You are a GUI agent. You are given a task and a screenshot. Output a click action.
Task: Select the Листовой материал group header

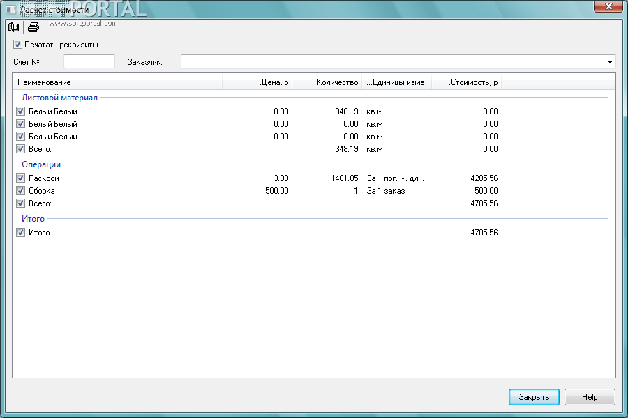point(60,98)
